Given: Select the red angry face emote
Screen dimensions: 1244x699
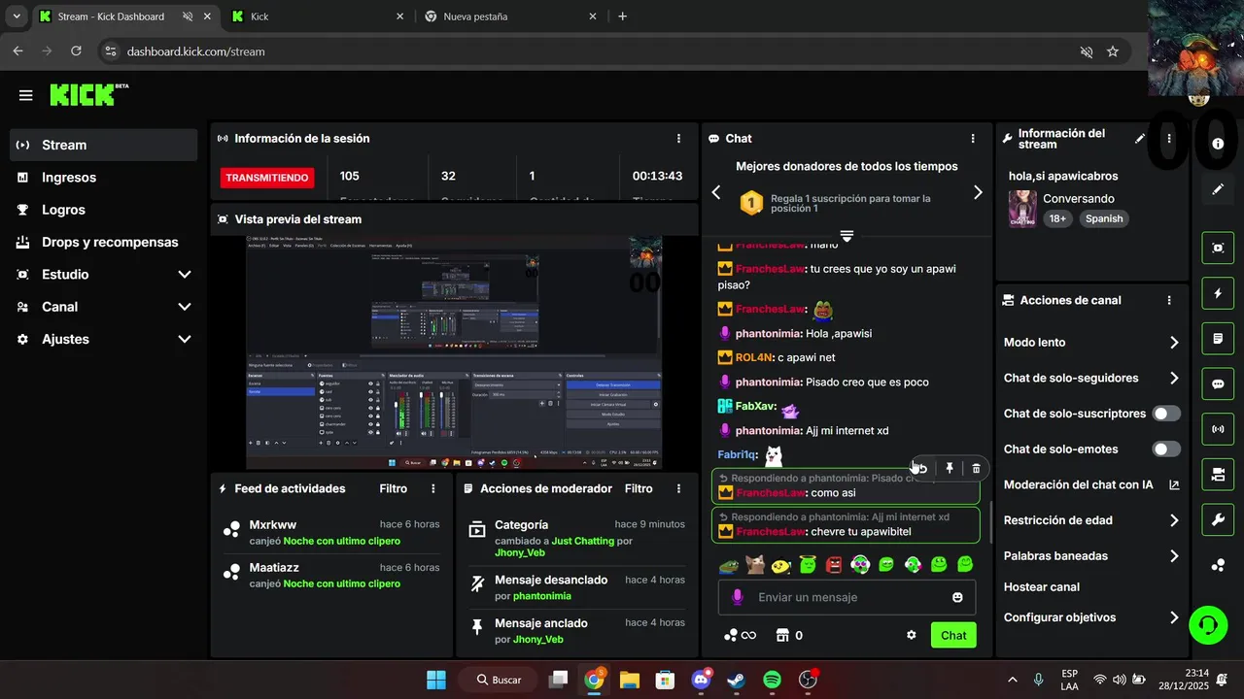Looking at the screenshot, I should pos(834,564).
